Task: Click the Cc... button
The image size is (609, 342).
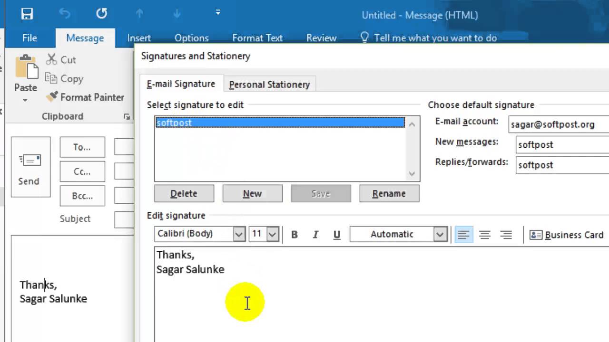Action: [82, 171]
